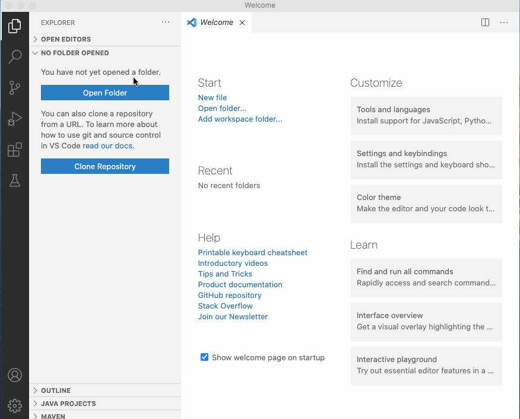This screenshot has height=419, width=520.
Task: Expand the Java Projects section
Action: pos(105,404)
